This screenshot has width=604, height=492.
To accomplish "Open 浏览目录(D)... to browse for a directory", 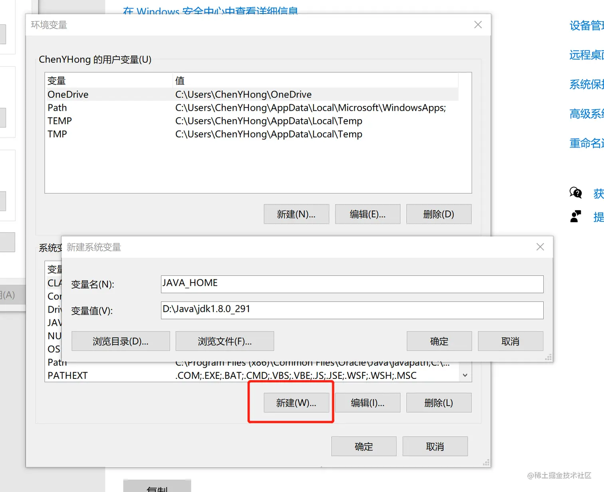I will (x=121, y=341).
